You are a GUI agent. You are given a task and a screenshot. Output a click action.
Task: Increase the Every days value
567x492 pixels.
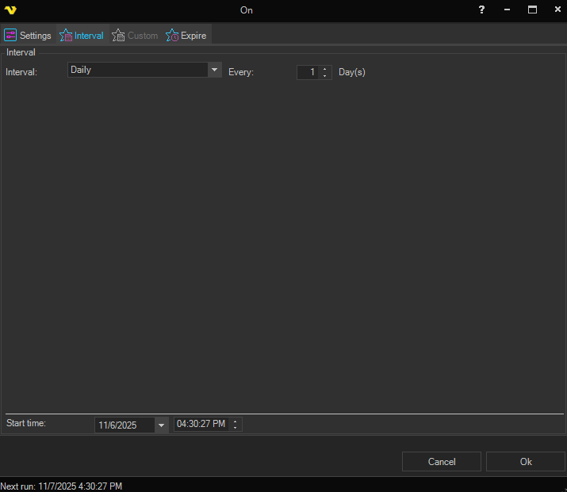[325, 69]
